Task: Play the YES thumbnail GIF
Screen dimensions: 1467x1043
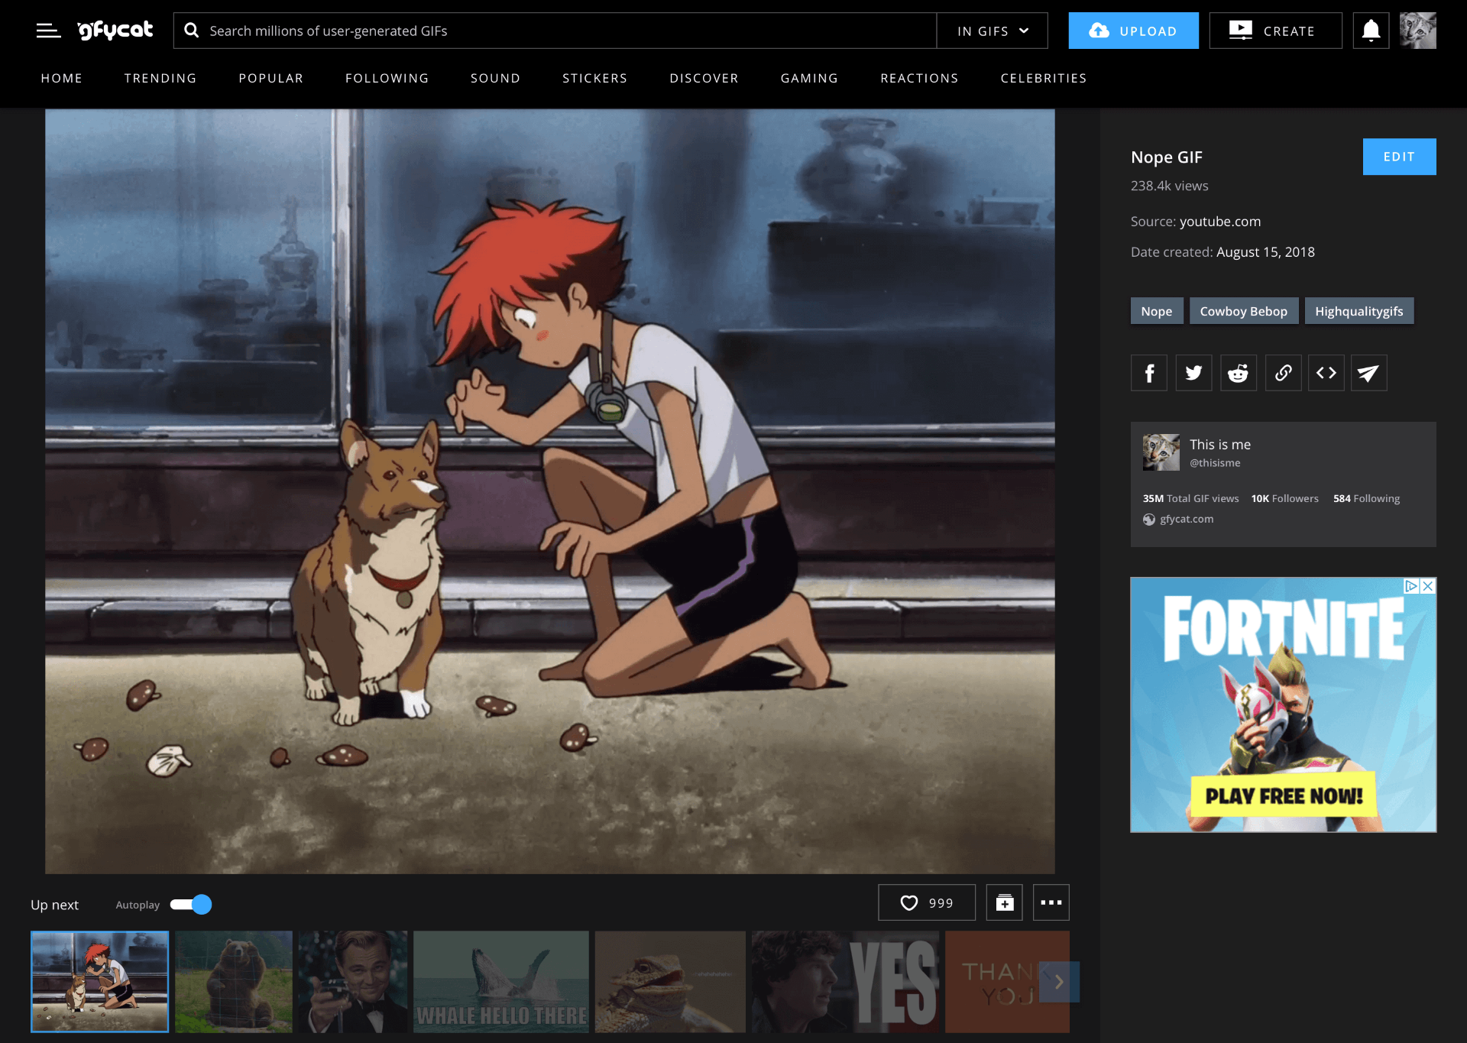Action: point(845,982)
